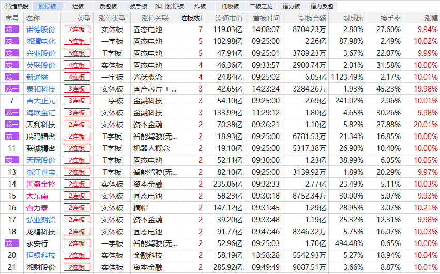The width and height of the screenshot is (440, 274).
Task: Click the 名称 column header
Action: point(33,18)
